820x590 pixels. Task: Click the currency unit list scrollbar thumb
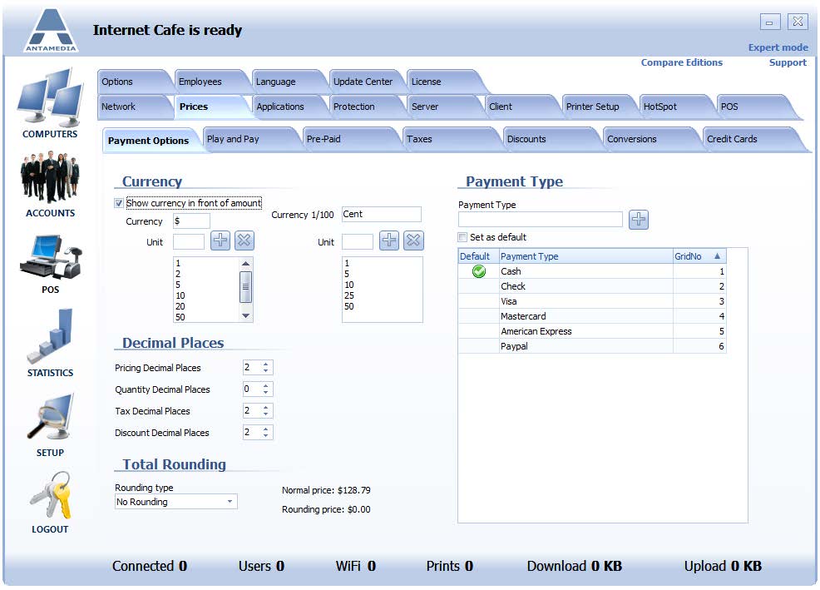point(245,287)
